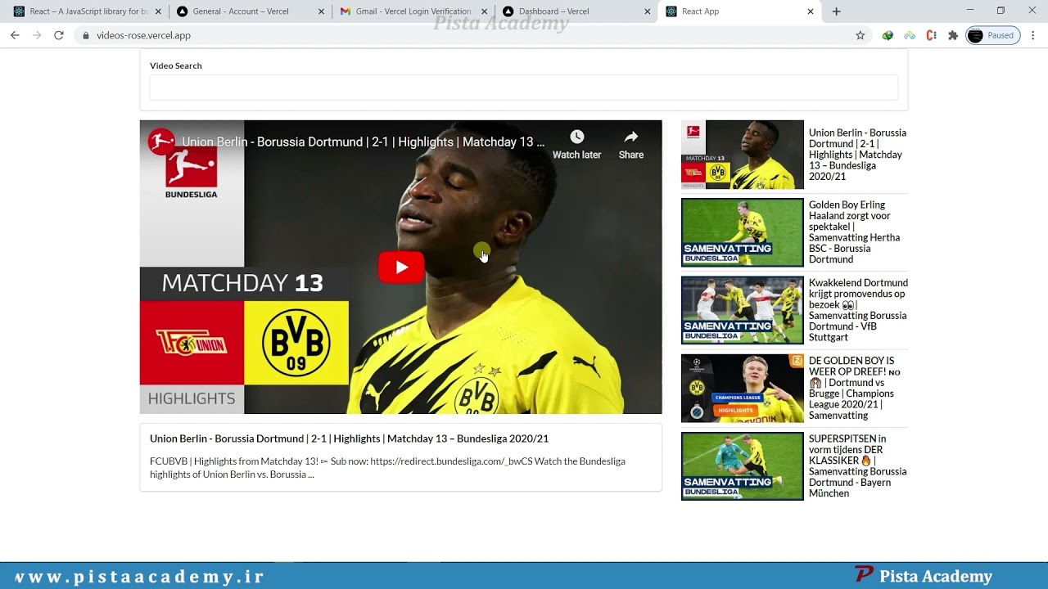Image resolution: width=1048 pixels, height=589 pixels.
Task: Switch to the React JavaScript library tab
Action: point(85,11)
